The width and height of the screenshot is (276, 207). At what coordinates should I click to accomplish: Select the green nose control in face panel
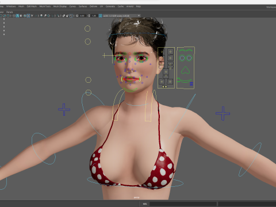[185, 70]
